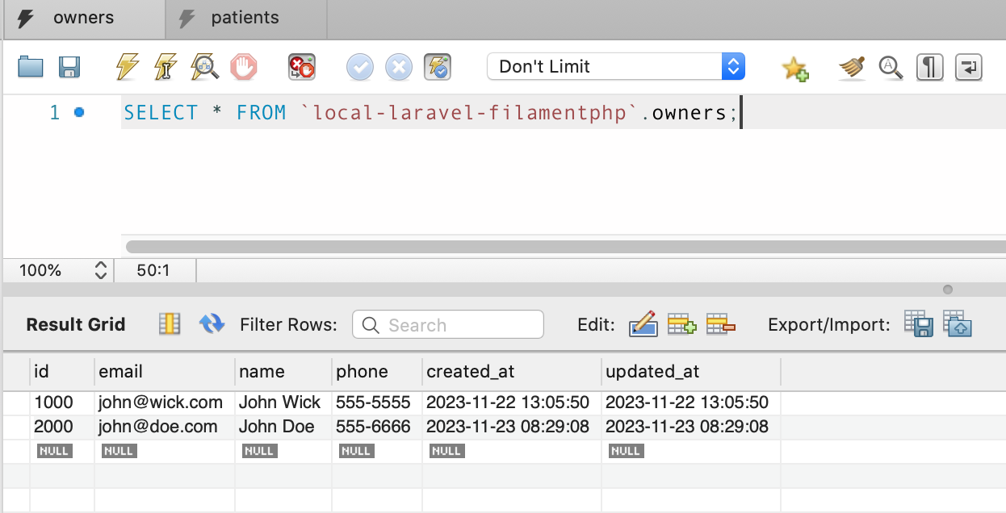
Task: Sort by the id column header
Action: coord(62,372)
